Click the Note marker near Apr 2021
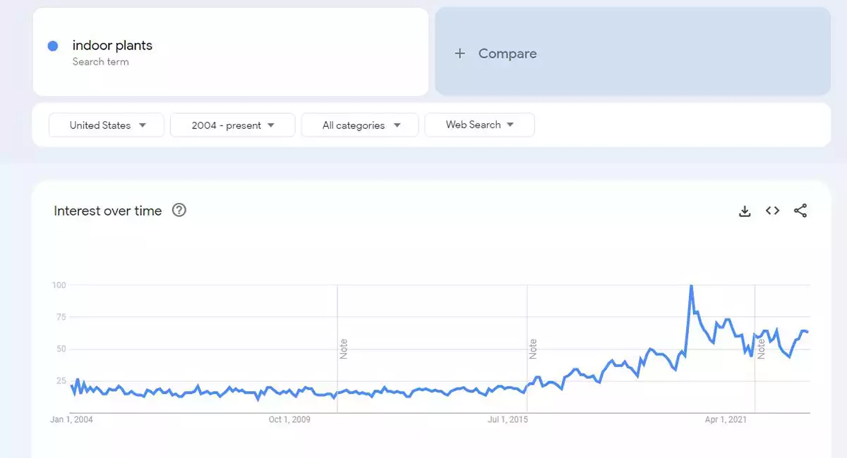The image size is (847, 458). point(761,349)
